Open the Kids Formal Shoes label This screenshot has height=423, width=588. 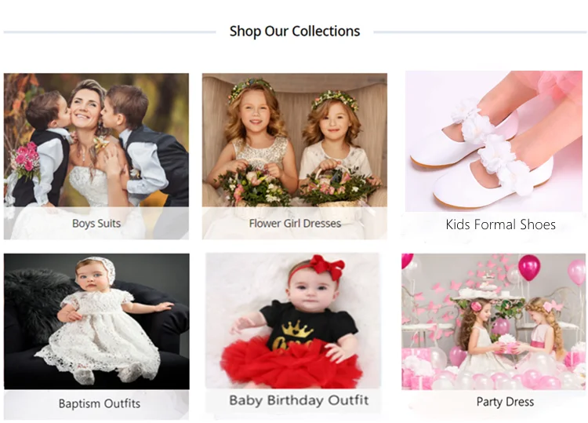click(500, 224)
